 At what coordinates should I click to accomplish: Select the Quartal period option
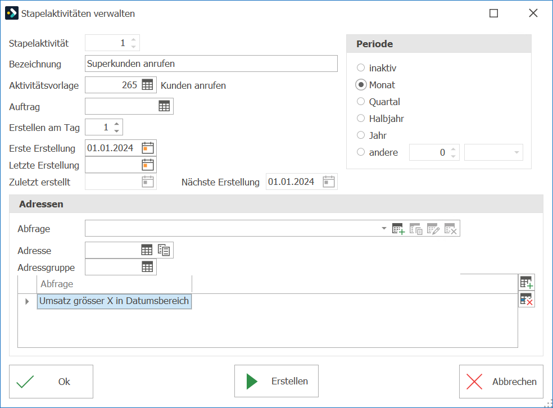pyautogui.click(x=360, y=102)
